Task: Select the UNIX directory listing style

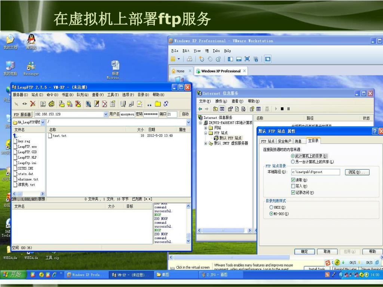Action: 271,207
